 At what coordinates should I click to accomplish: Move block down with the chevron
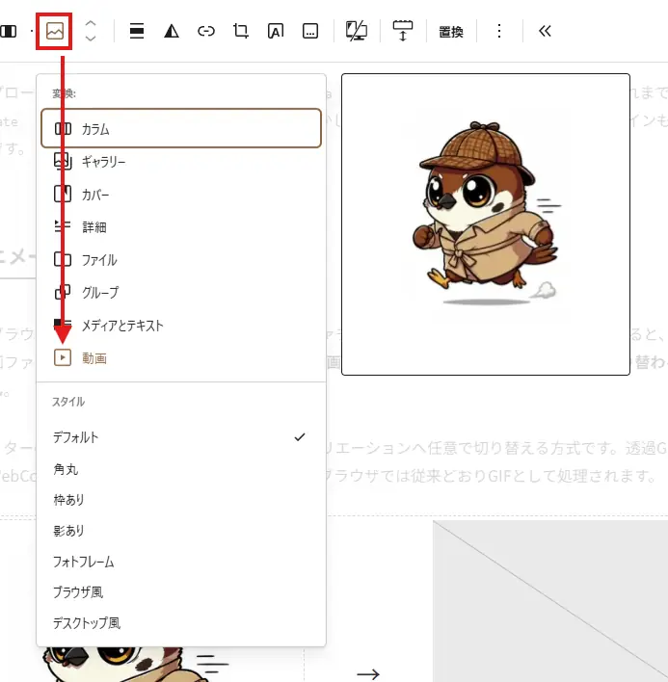click(x=91, y=39)
